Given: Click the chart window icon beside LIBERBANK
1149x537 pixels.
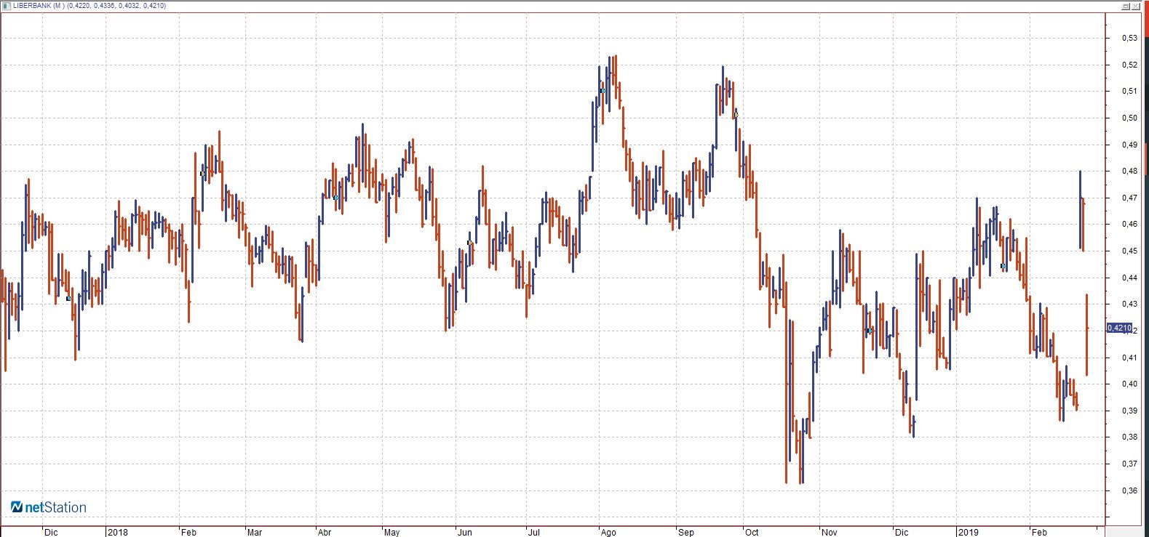Looking at the screenshot, I should click(x=7, y=6).
